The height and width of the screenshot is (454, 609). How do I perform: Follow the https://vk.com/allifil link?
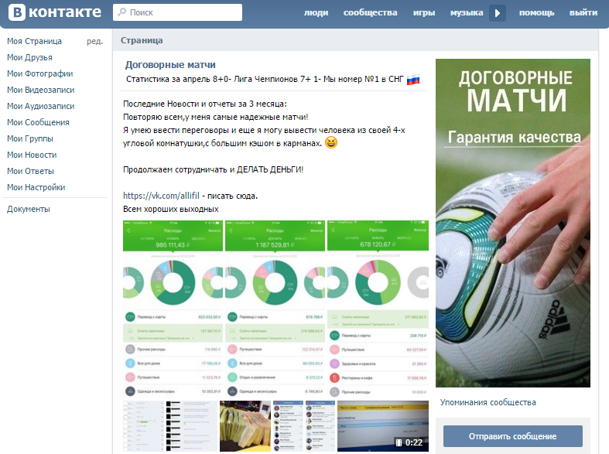click(x=161, y=196)
